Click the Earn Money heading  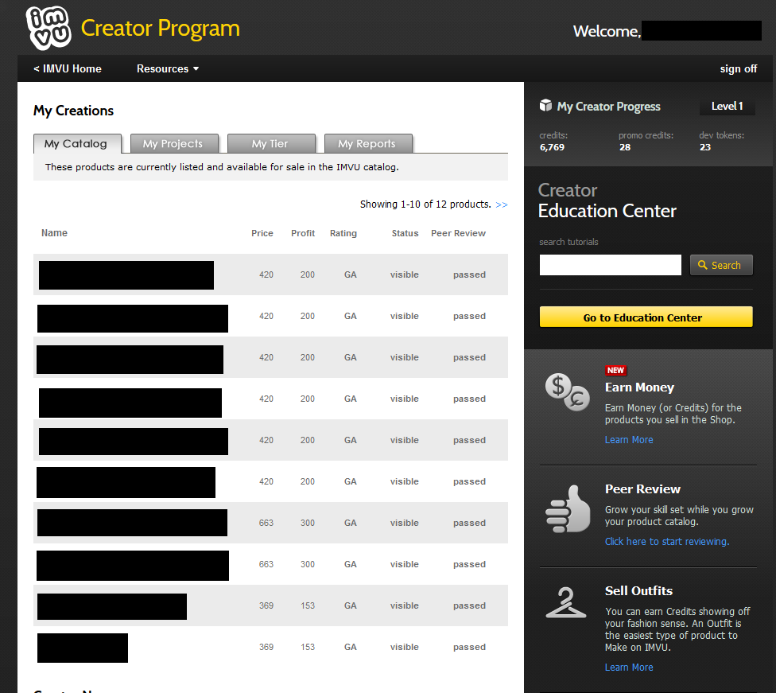(x=639, y=387)
